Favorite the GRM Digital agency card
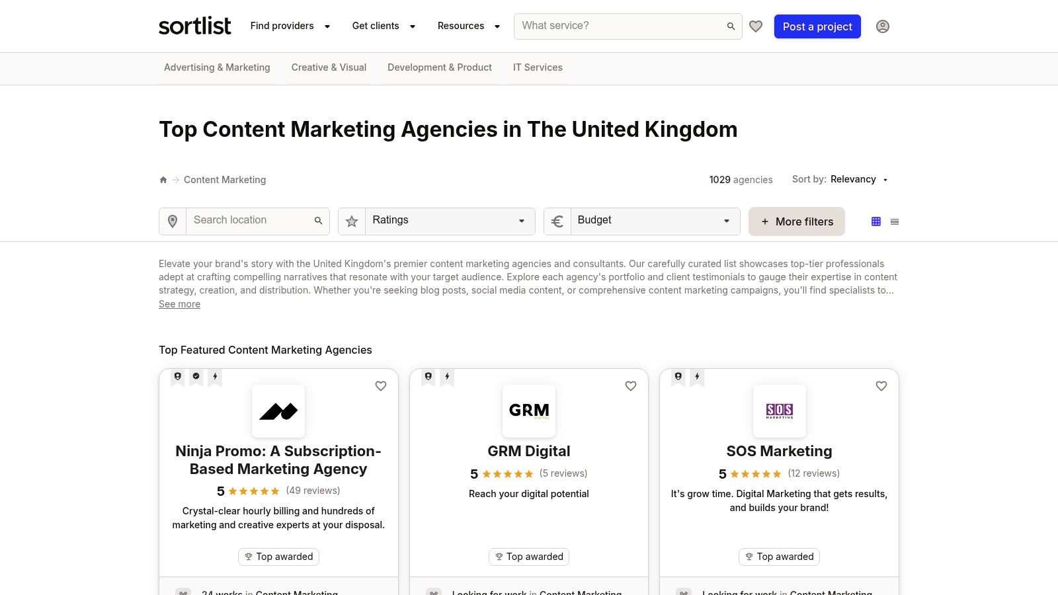 [631, 386]
